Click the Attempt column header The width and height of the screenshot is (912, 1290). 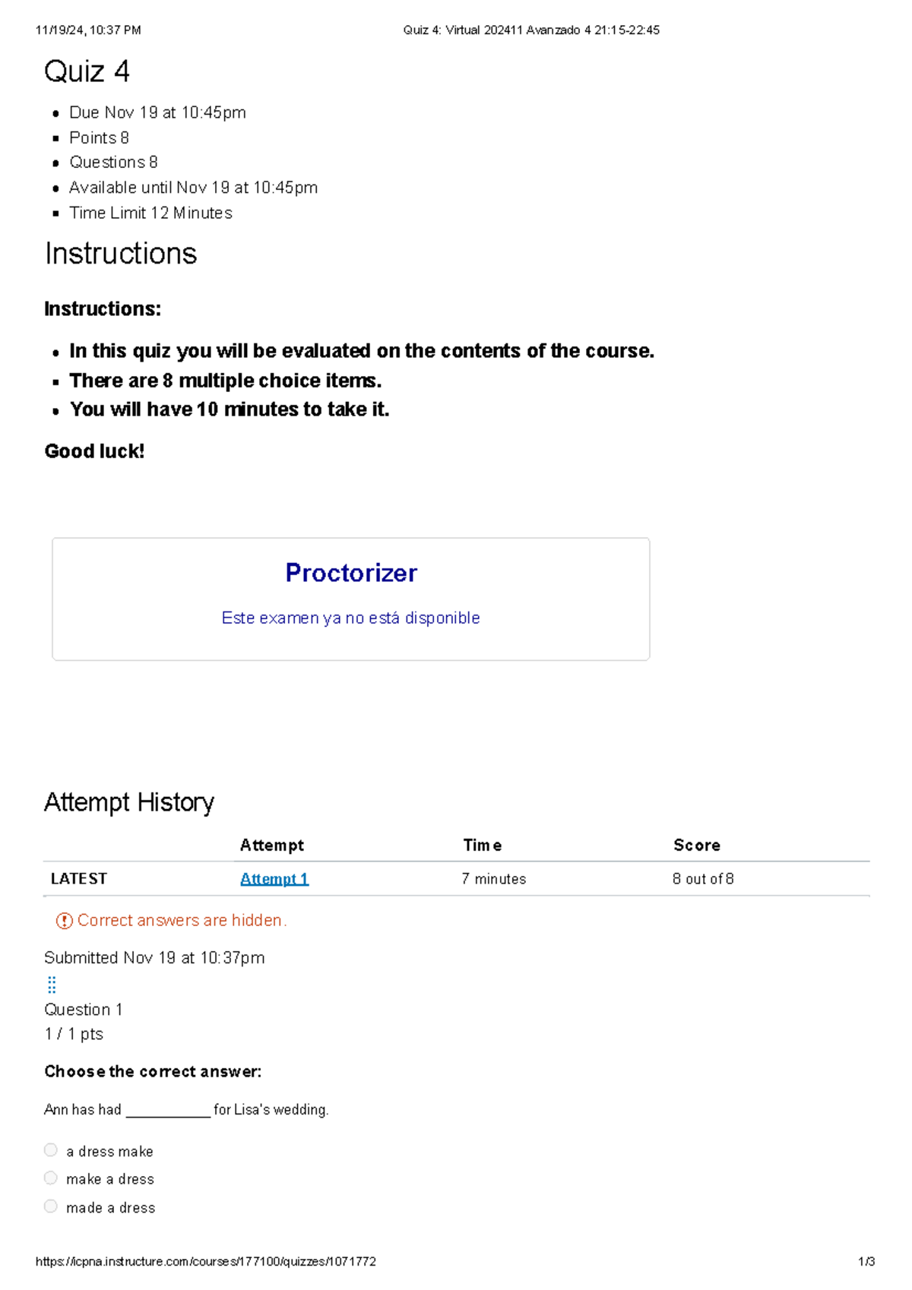click(x=272, y=845)
